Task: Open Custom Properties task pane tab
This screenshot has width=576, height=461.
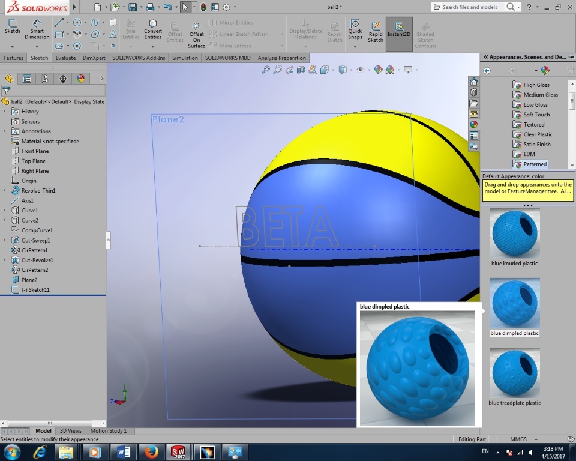Action: point(474,136)
